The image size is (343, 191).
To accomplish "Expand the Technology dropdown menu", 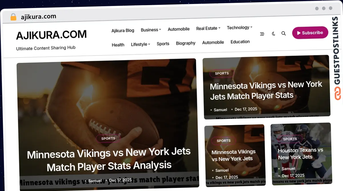I will 240,28.
